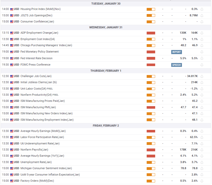Set alert bell for JOLTS Job Openings

202,16
